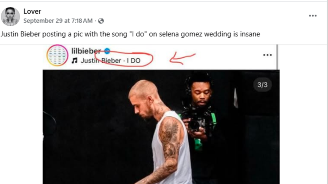Open the Facebook post options three-dot menu
The height and width of the screenshot is (184, 328).
pos(313,16)
